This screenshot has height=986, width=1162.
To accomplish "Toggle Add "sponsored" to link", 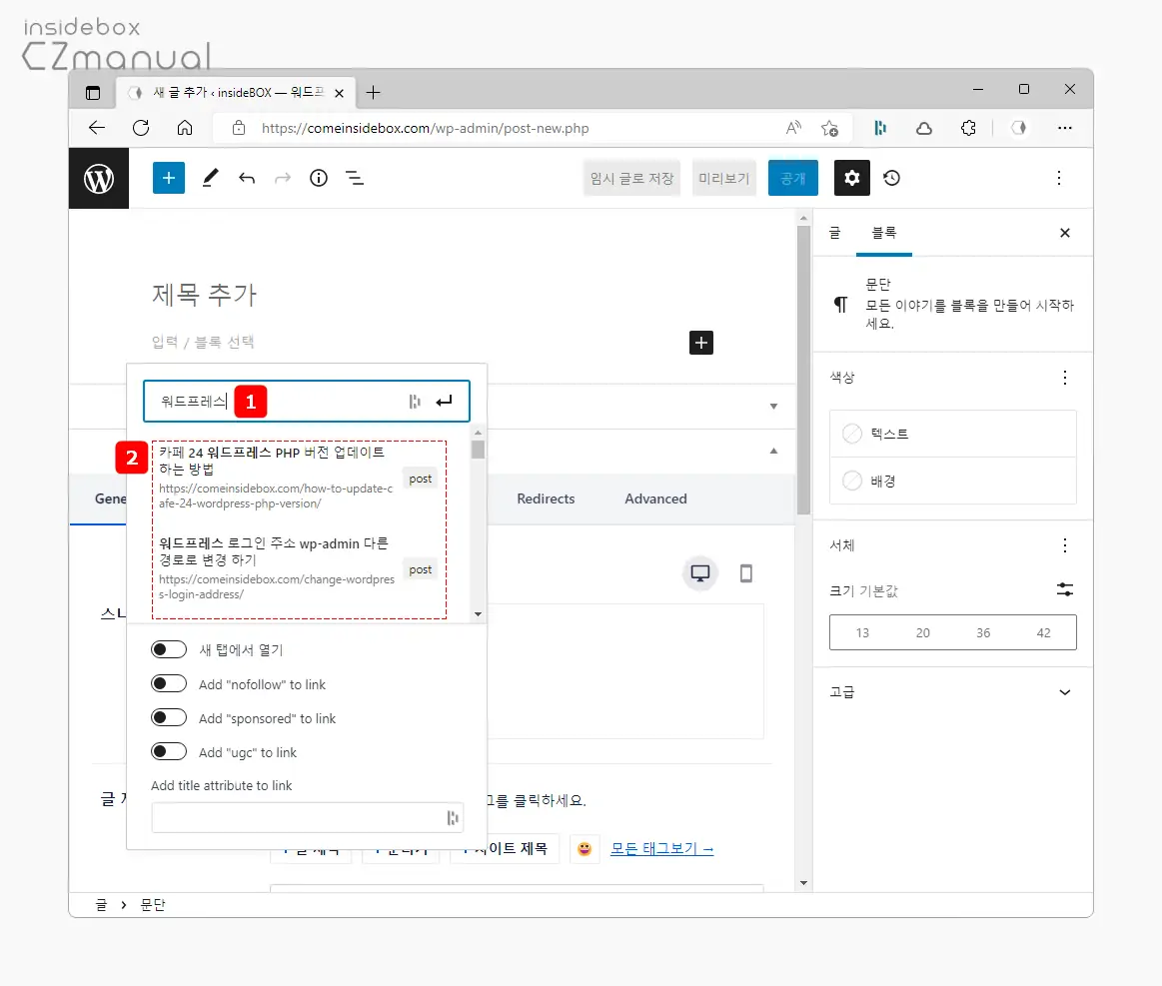I will [x=169, y=718].
